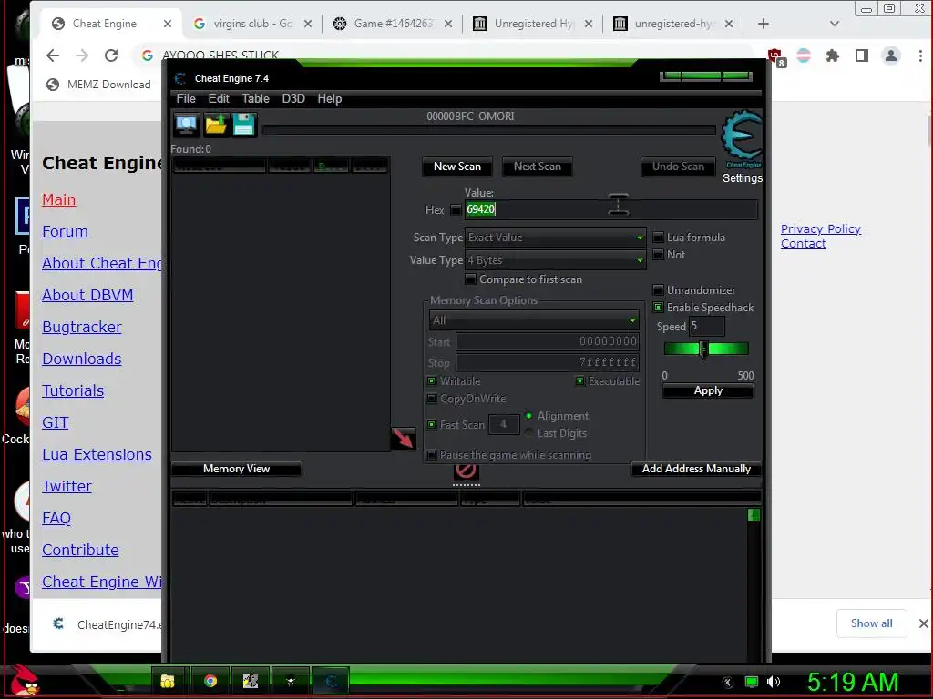This screenshot has height=699, width=933.
Task: Click the New Scan button
Action: tap(457, 167)
